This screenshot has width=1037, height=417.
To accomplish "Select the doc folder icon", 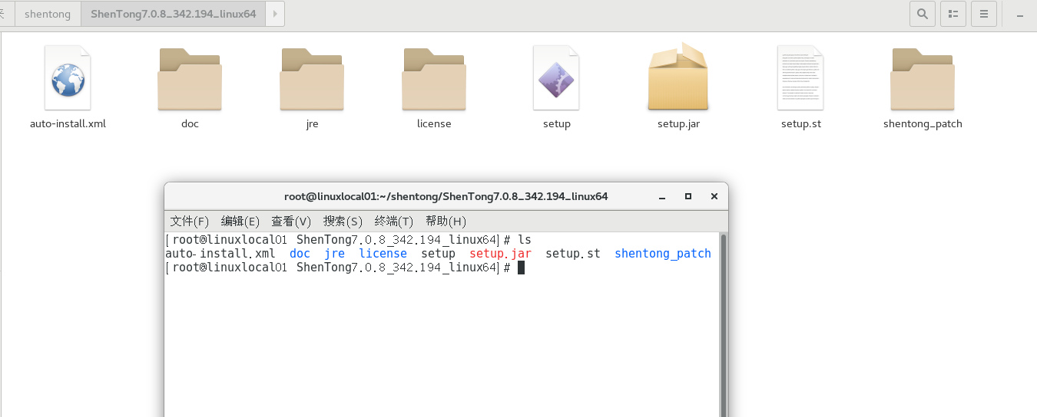I will [x=190, y=79].
